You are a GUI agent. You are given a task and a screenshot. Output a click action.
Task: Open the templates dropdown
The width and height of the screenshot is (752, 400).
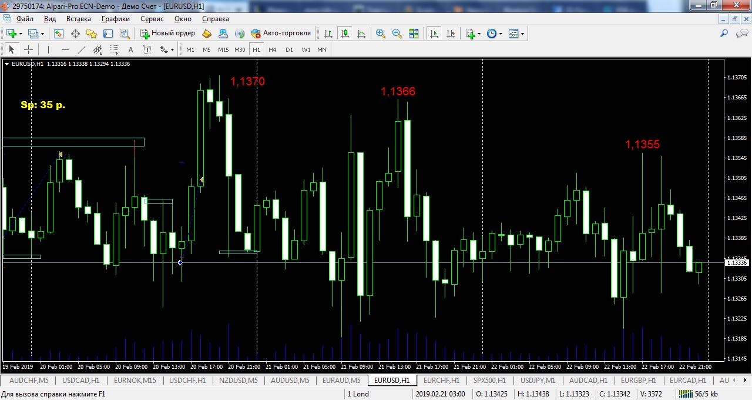(522, 34)
